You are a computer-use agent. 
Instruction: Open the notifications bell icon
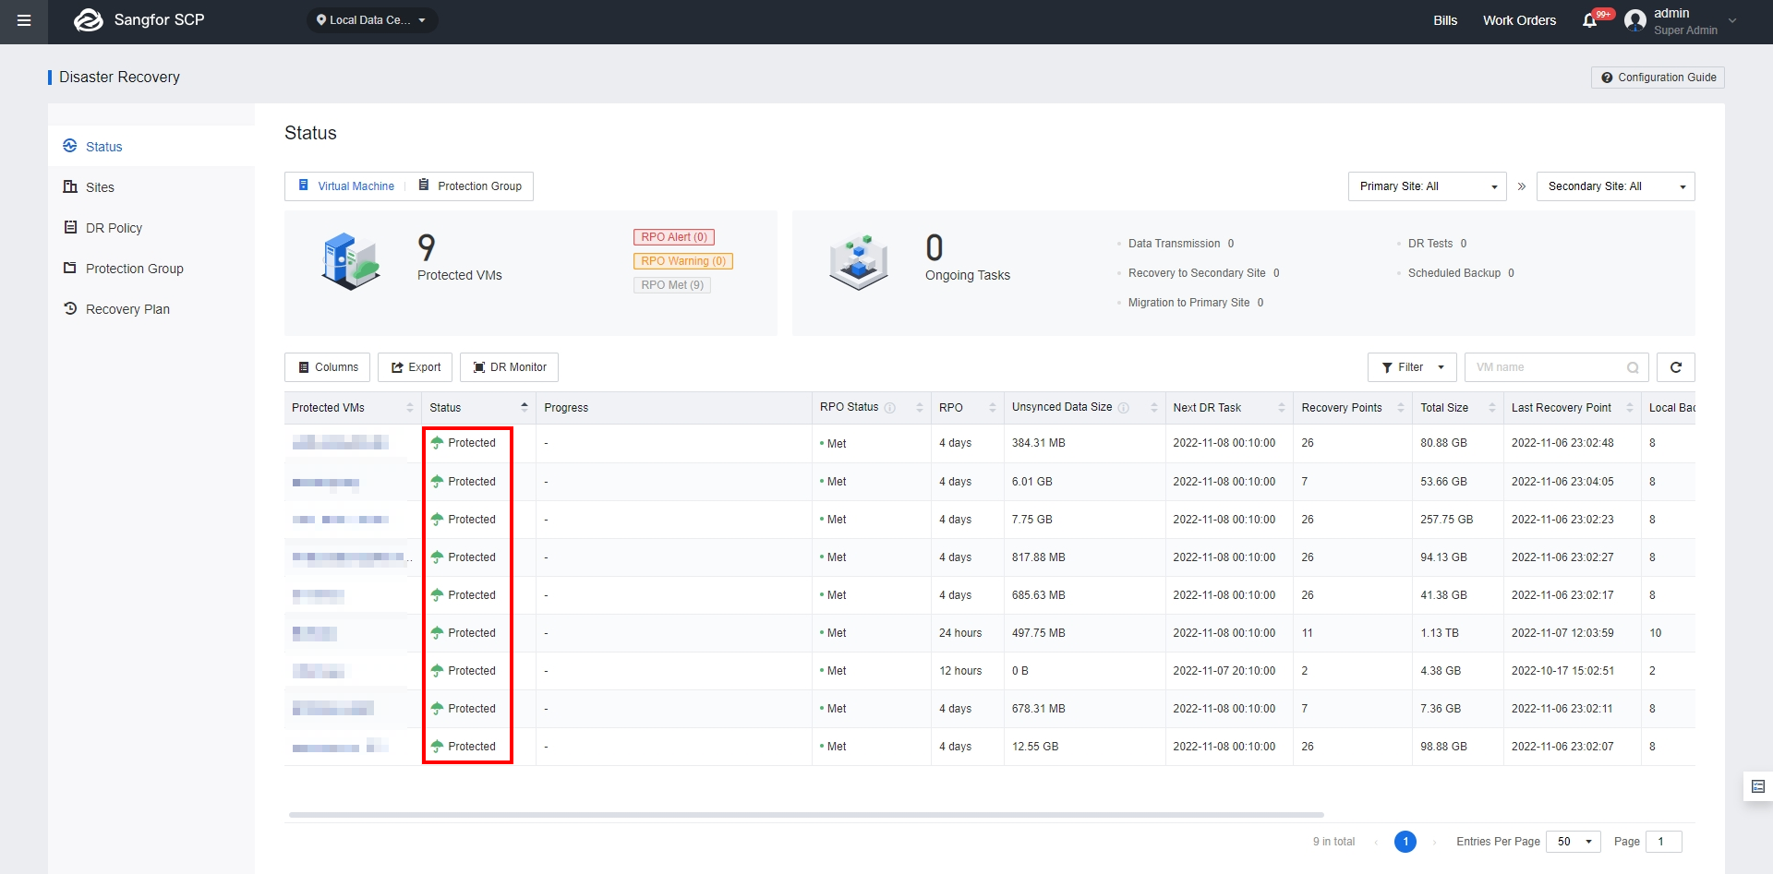click(x=1589, y=20)
